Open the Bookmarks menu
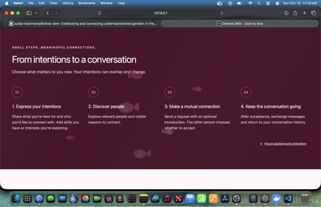This screenshot has height=207, width=321. [x=87, y=3]
